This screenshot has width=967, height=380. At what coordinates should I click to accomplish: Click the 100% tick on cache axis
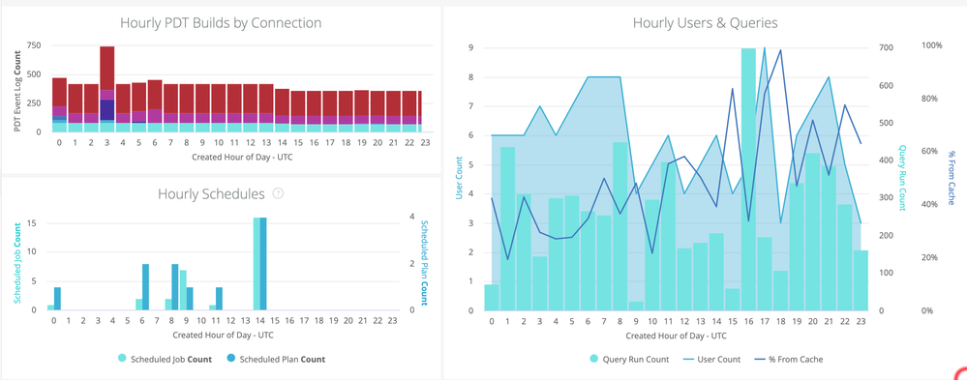(x=931, y=45)
